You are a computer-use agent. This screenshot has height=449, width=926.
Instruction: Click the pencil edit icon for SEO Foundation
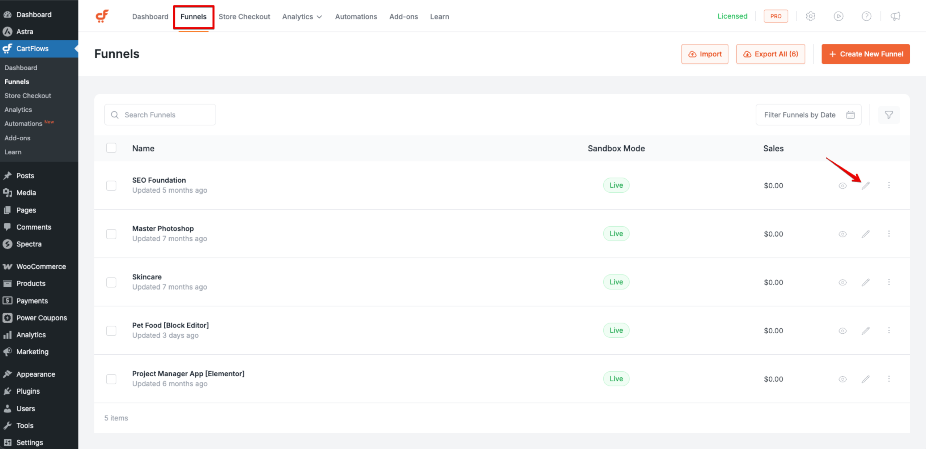pyautogui.click(x=865, y=186)
